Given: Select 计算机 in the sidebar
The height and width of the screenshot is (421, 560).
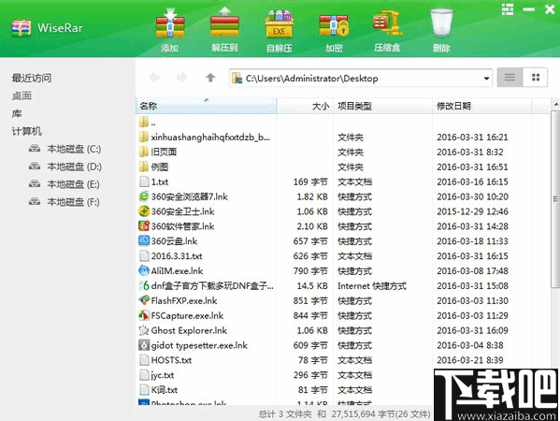Looking at the screenshot, I should point(27,131).
